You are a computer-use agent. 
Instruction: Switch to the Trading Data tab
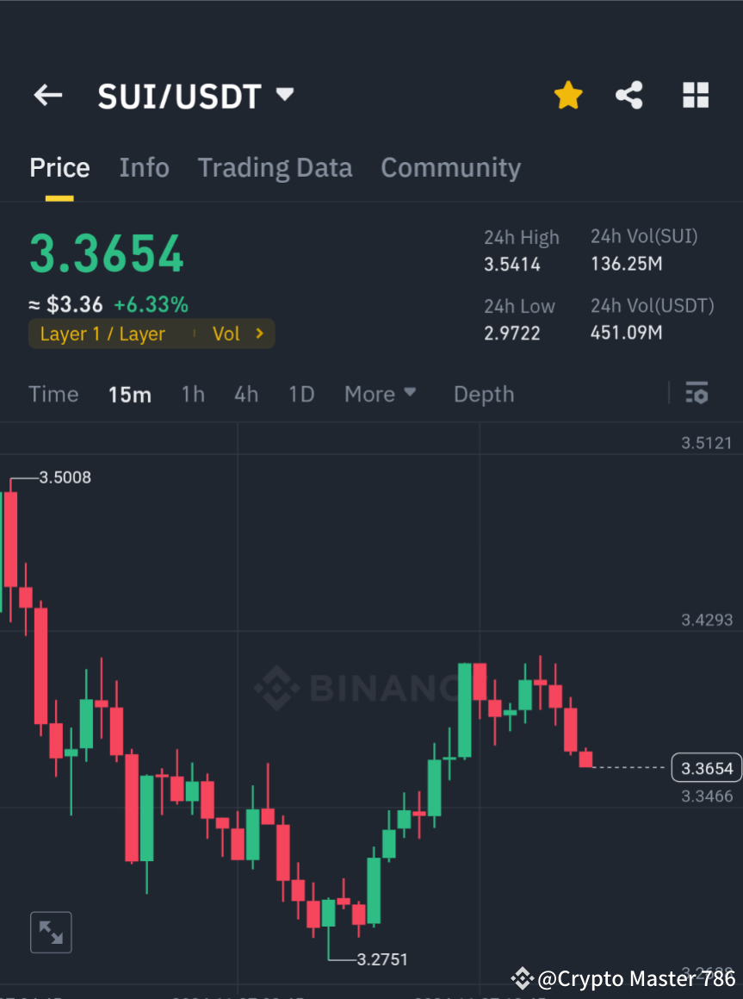pyautogui.click(x=275, y=167)
